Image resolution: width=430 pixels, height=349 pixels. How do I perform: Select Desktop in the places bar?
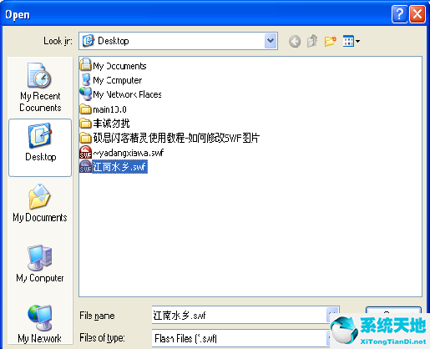click(x=40, y=148)
